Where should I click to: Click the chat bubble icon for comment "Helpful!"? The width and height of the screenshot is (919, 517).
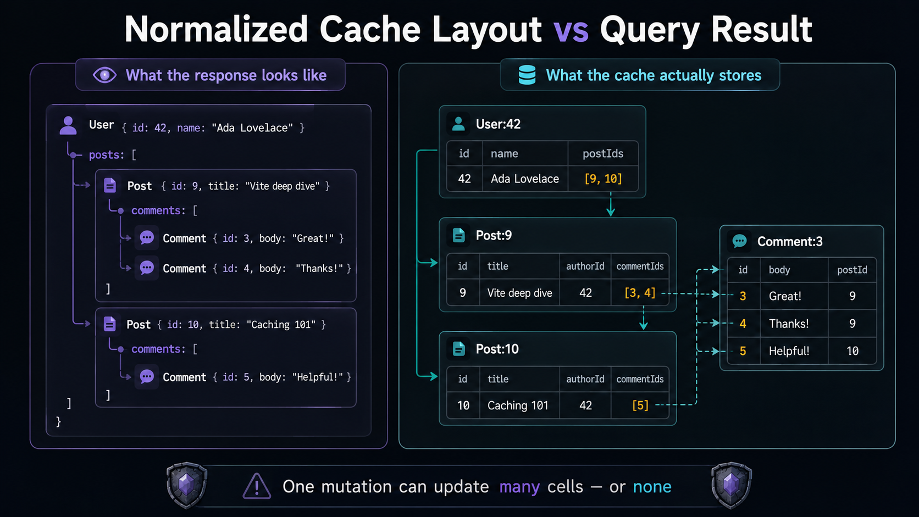(x=147, y=376)
